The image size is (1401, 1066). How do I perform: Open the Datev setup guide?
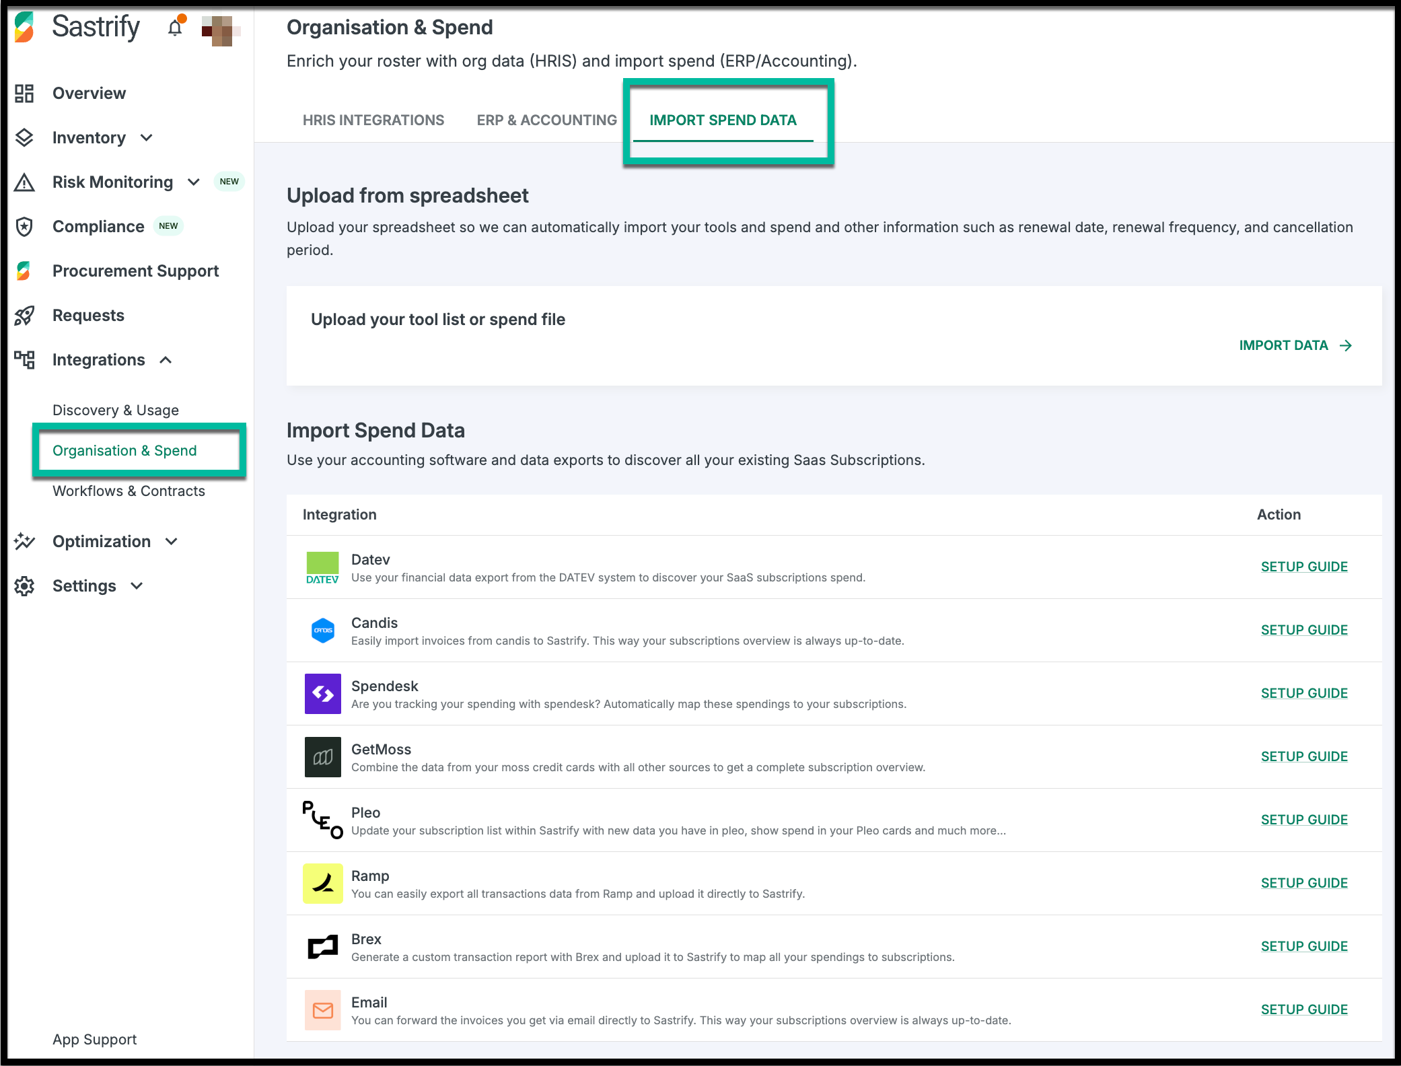[1304, 567]
